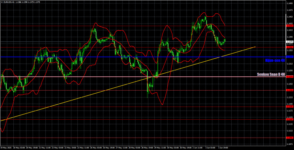
Task: Click the red 1.1147 price level tag
Action: point(290,119)
